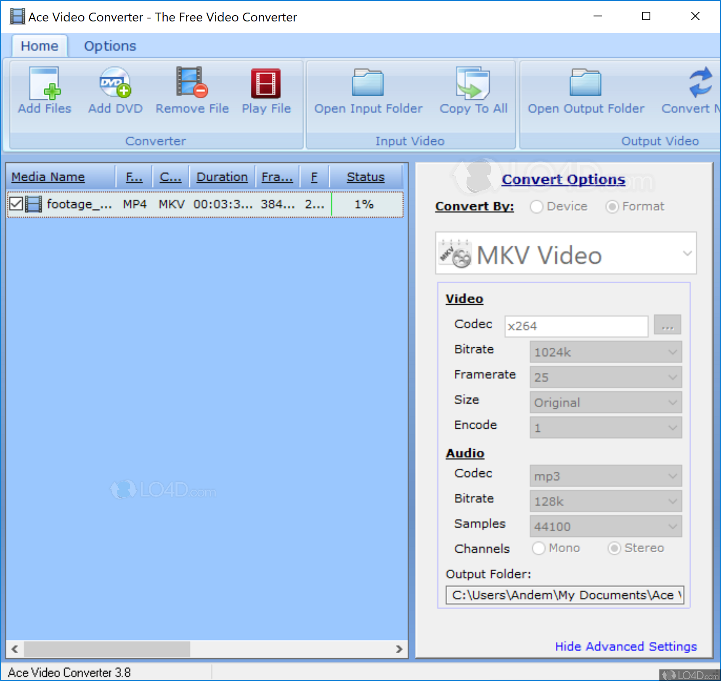Minimize the Ace Video Converter window
721x681 pixels.
[598, 16]
